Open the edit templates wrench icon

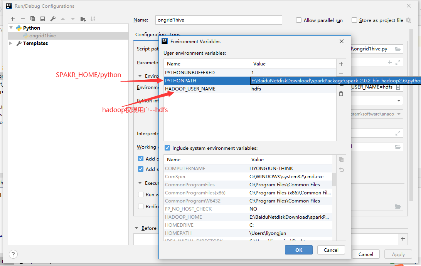pyautogui.click(x=53, y=19)
